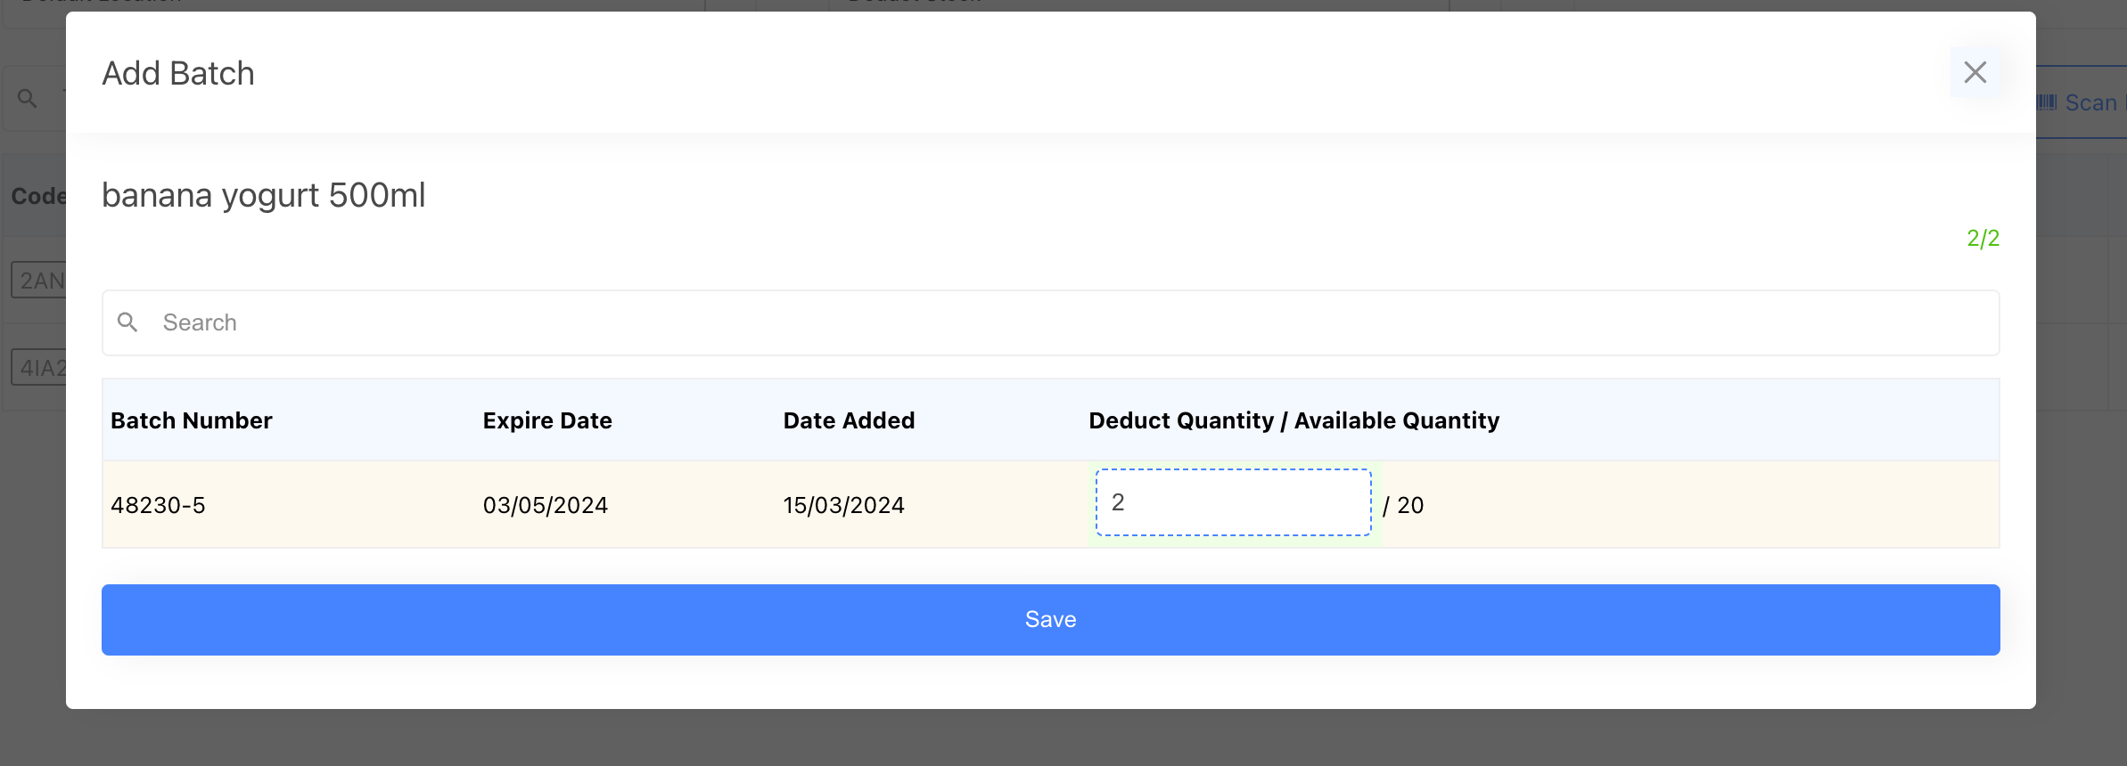2127x766 pixels.
Task: Click the Add Batch dialog title
Action: [178, 73]
